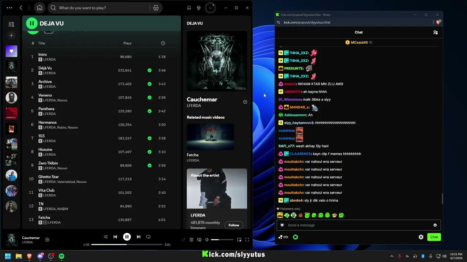Click green Kick logo below message box
This screenshot has width=467, height=262.
[x=296, y=237]
